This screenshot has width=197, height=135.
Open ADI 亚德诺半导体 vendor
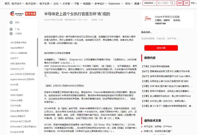click(18, 43)
